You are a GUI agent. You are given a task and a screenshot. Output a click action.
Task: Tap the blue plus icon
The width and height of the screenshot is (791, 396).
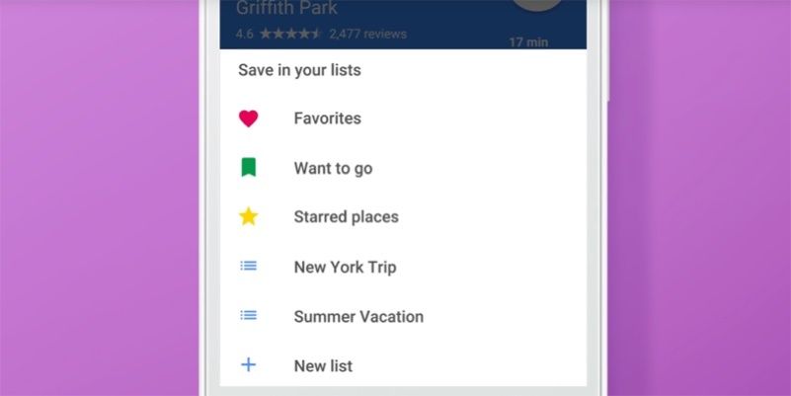(249, 365)
